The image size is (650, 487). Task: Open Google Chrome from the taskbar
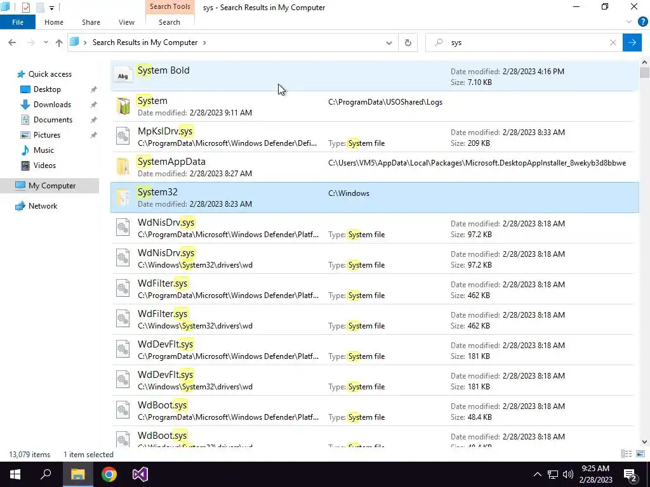[109, 474]
